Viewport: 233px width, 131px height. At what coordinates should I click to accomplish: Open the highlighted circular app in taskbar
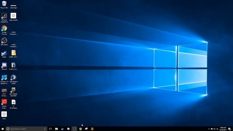[x=74, y=129]
